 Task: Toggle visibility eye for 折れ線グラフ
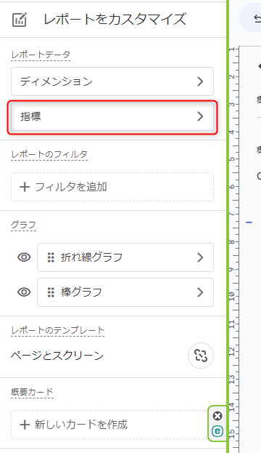(24, 257)
